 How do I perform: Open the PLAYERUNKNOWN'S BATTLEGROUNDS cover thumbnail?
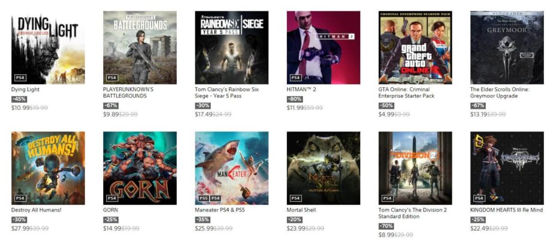140,48
